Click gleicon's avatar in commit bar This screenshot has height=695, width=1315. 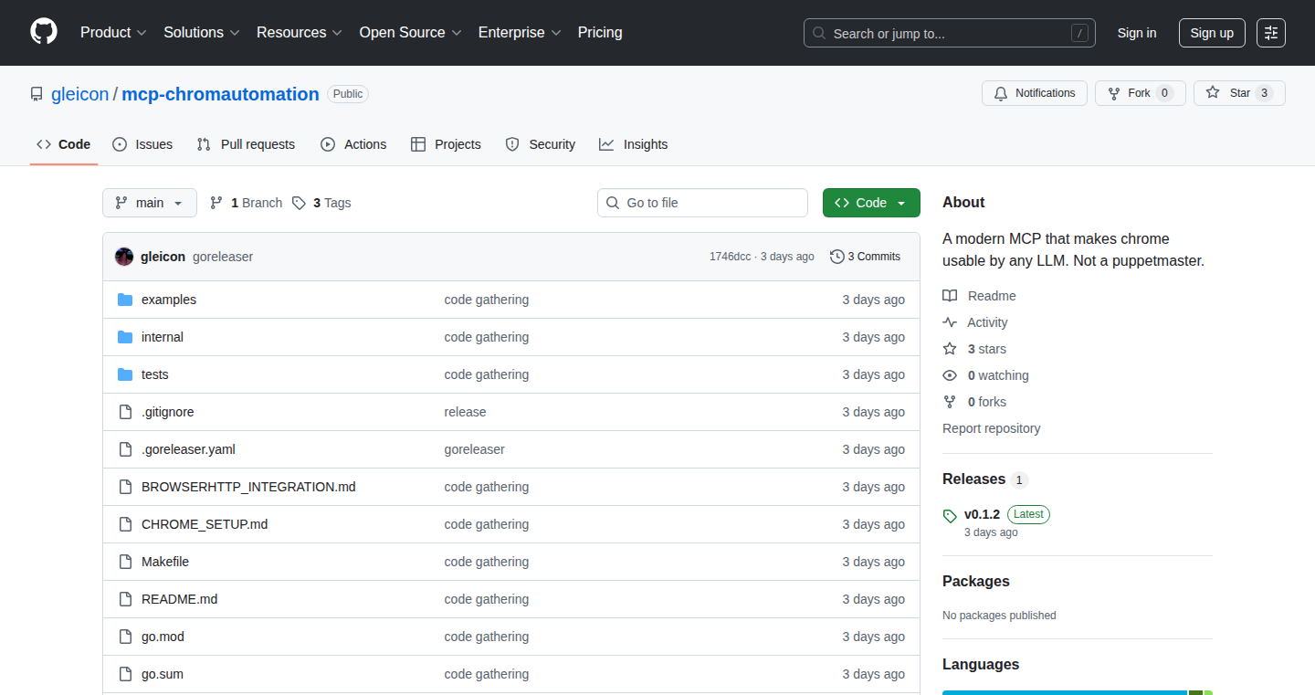[x=124, y=257]
